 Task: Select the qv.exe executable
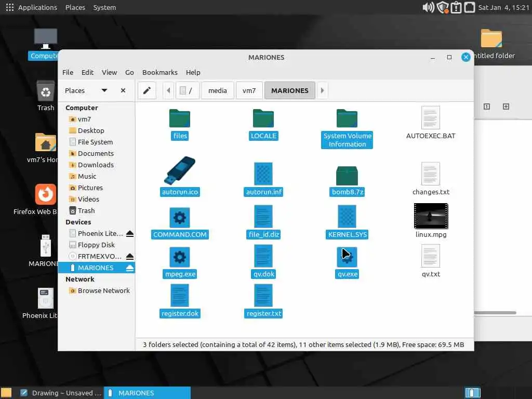coord(347,257)
